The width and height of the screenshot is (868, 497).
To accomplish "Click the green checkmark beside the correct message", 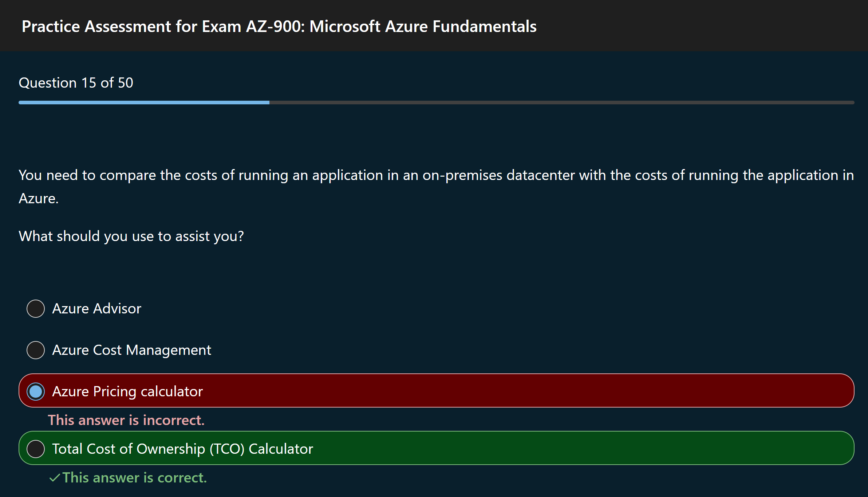I will 55,478.
